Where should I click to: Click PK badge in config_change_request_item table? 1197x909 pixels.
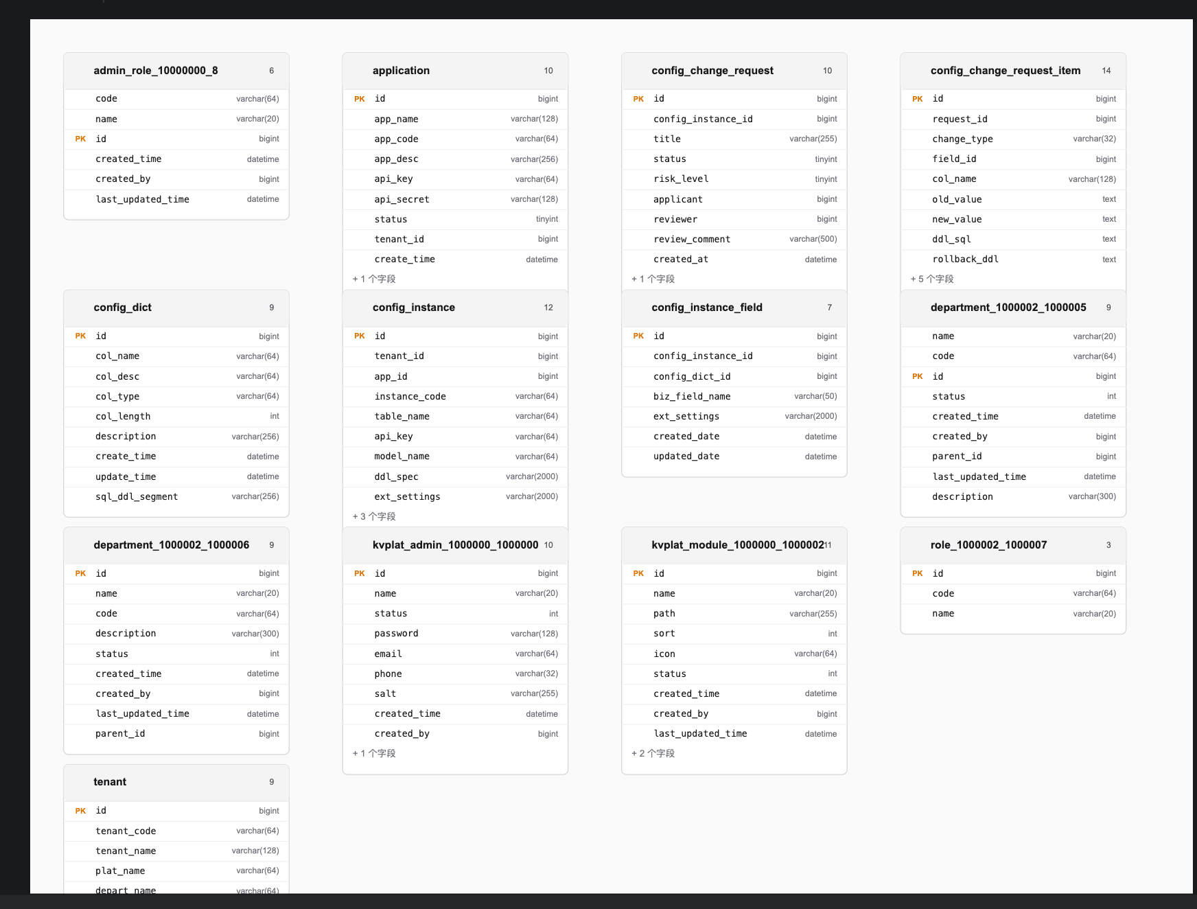[918, 99]
